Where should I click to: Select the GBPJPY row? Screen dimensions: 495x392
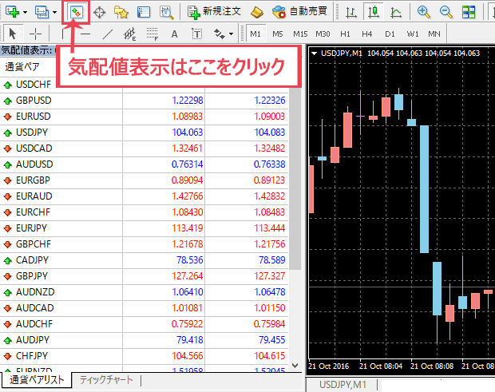click(144, 276)
